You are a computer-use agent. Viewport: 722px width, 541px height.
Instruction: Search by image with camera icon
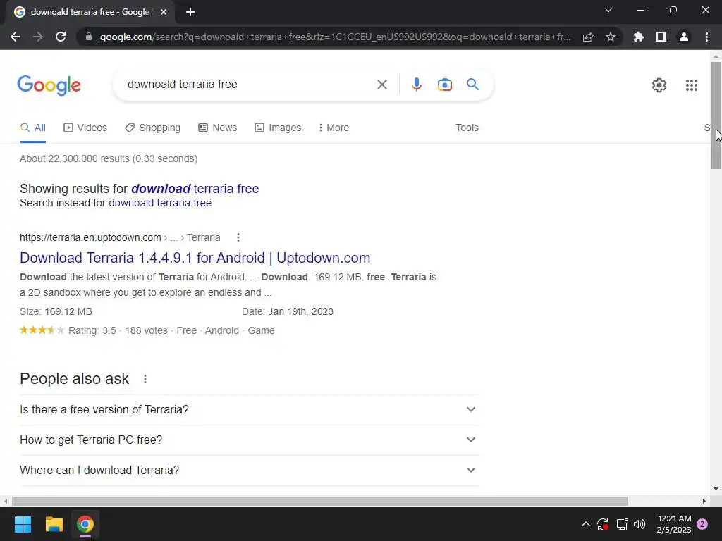(445, 85)
